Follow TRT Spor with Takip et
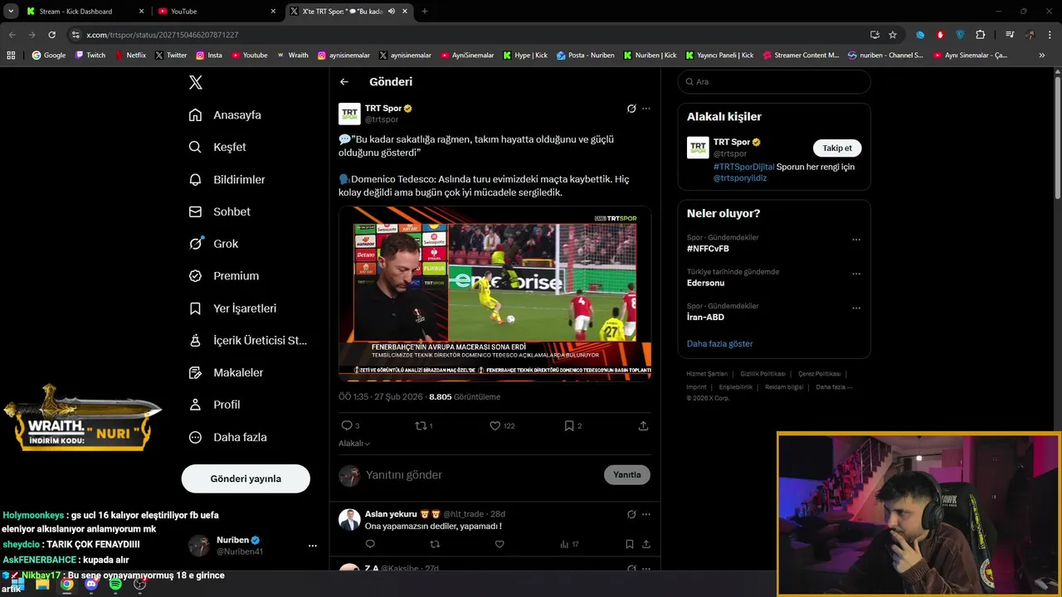Viewport: 1062px width, 597px height. pos(837,148)
